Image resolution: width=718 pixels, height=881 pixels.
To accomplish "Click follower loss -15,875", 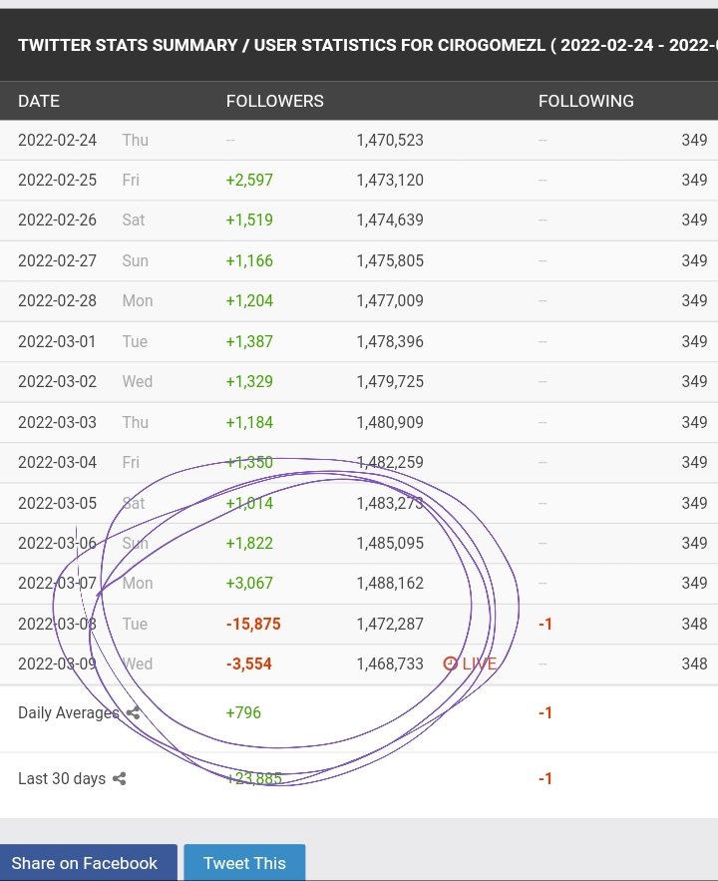I will (253, 625).
